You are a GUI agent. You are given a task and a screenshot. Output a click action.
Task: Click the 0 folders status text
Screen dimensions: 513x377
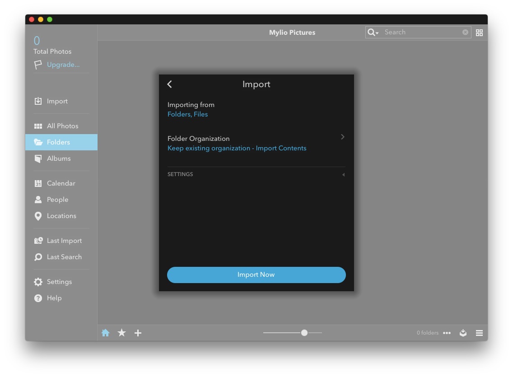pyautogui.click(x=428, y=333)
